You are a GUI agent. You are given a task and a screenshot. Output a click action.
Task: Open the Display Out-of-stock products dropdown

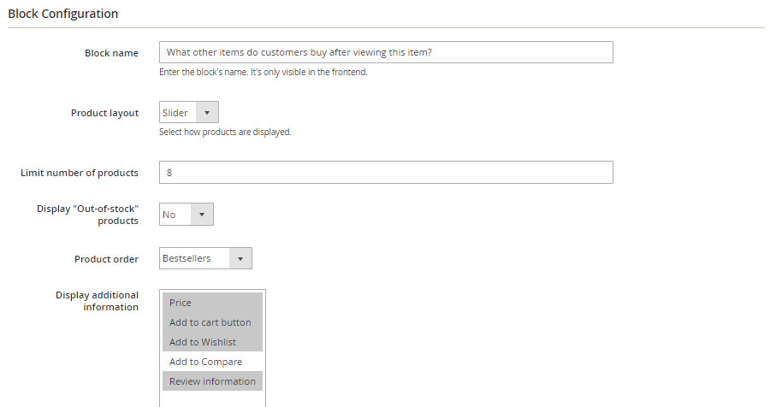pyautogui.click(x=187, y=215)
